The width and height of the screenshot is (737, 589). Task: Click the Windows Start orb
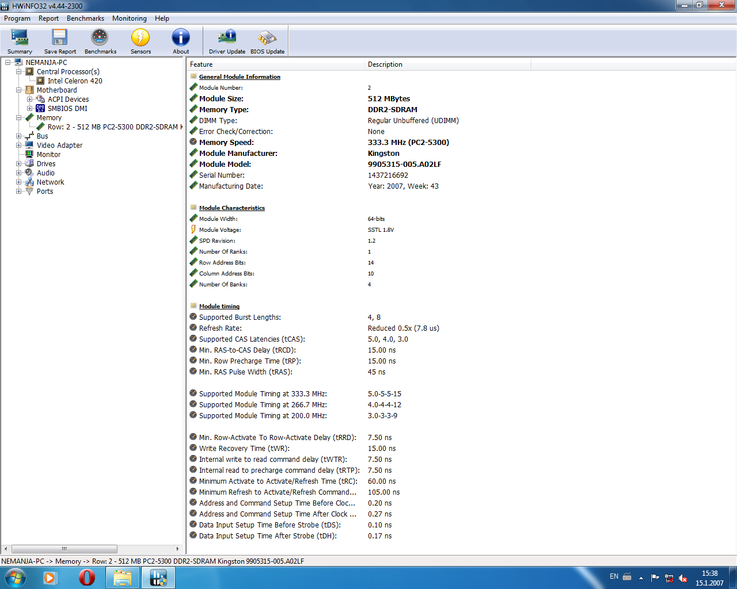point(15,577)
